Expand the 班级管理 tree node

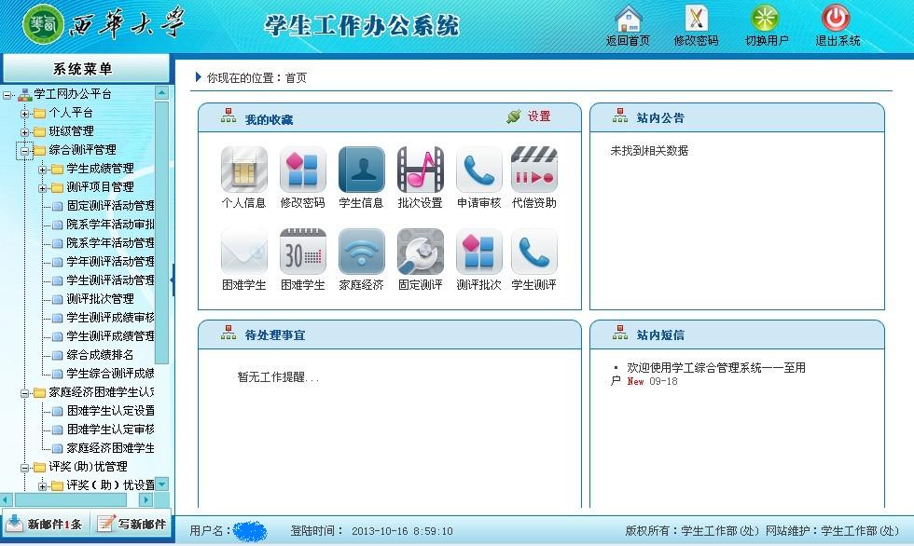(25, 131)
